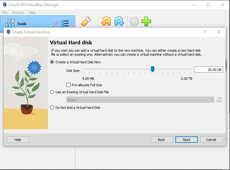Click the Back button

(162, 140)
